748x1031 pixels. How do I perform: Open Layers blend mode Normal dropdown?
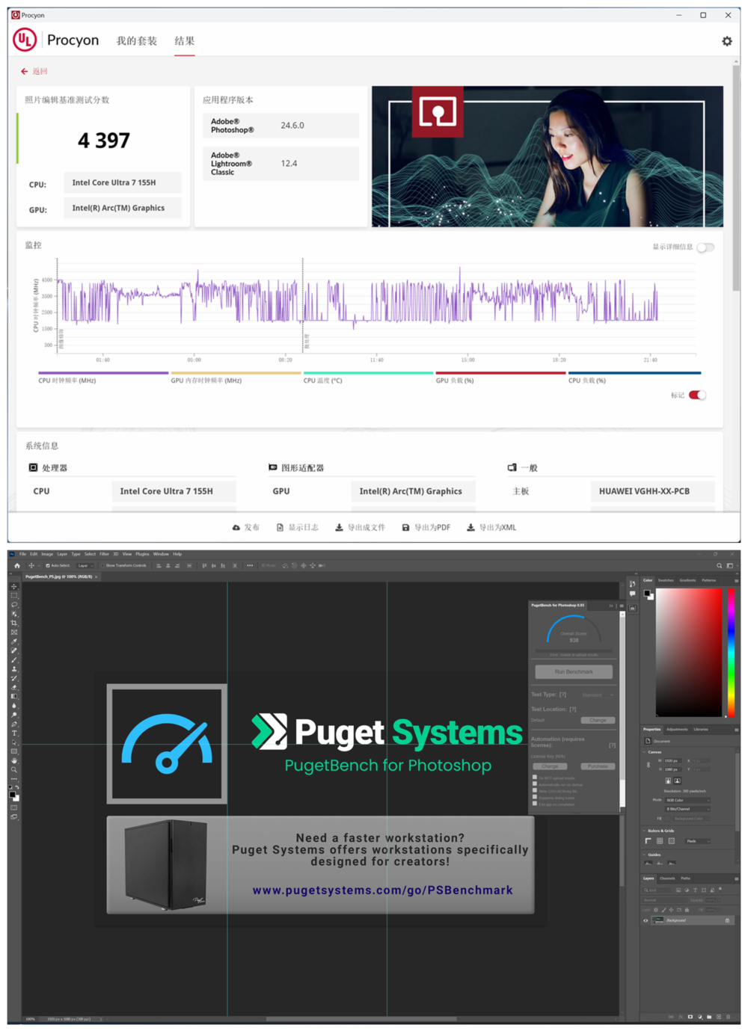pyautogui.click(x=665, y=900)
